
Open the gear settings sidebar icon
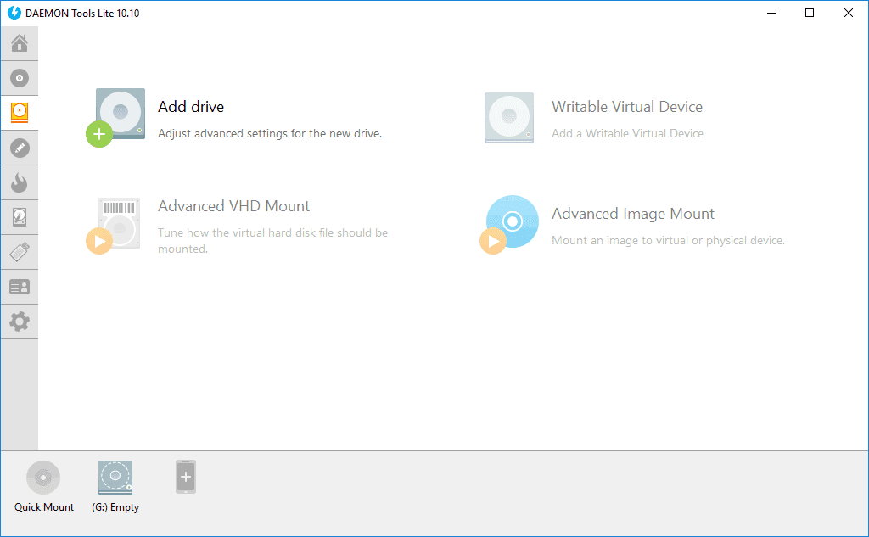pyautogui.click(x=20, y=322)
